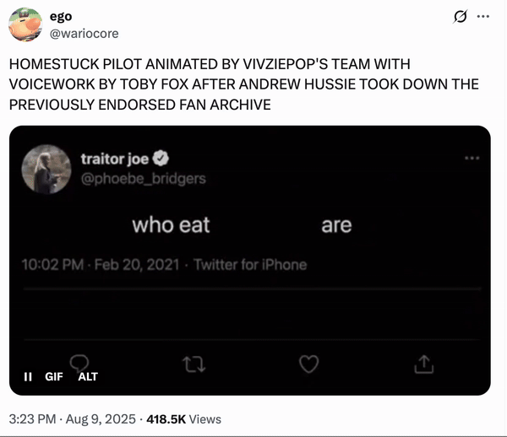Viewport: 507px width, 437px height.
Task: Show the ALT image description
Action: click(87, 376)
